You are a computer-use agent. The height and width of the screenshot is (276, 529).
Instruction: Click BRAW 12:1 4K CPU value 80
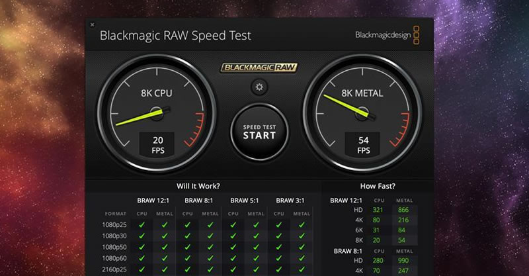(376, 220)
